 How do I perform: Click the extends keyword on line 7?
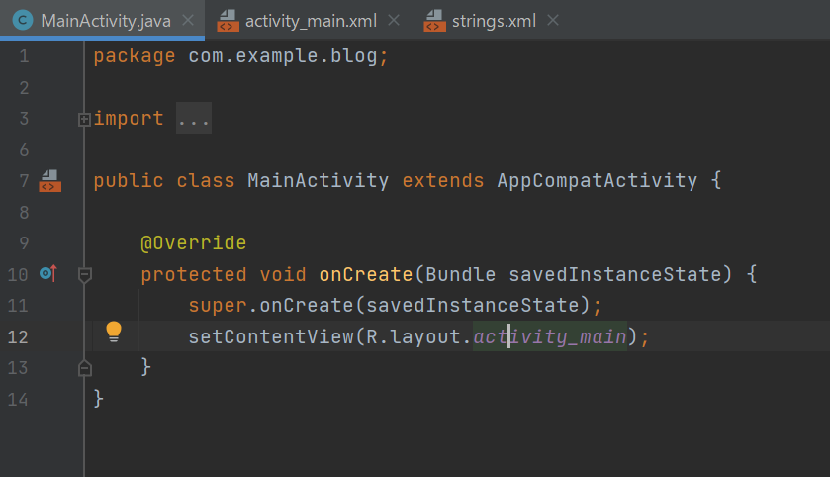442,180
